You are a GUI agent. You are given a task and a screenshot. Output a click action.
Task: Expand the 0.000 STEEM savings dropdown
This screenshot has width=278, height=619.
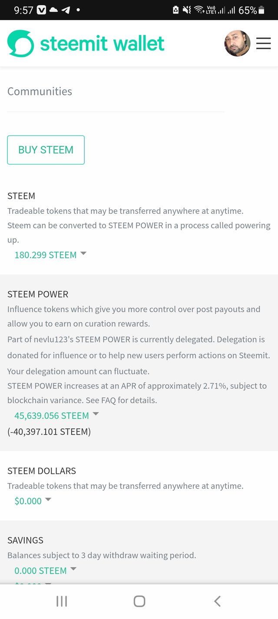point(73,569)
